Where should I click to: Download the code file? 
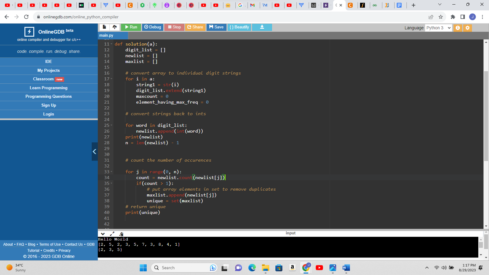(x=262, y=27)
